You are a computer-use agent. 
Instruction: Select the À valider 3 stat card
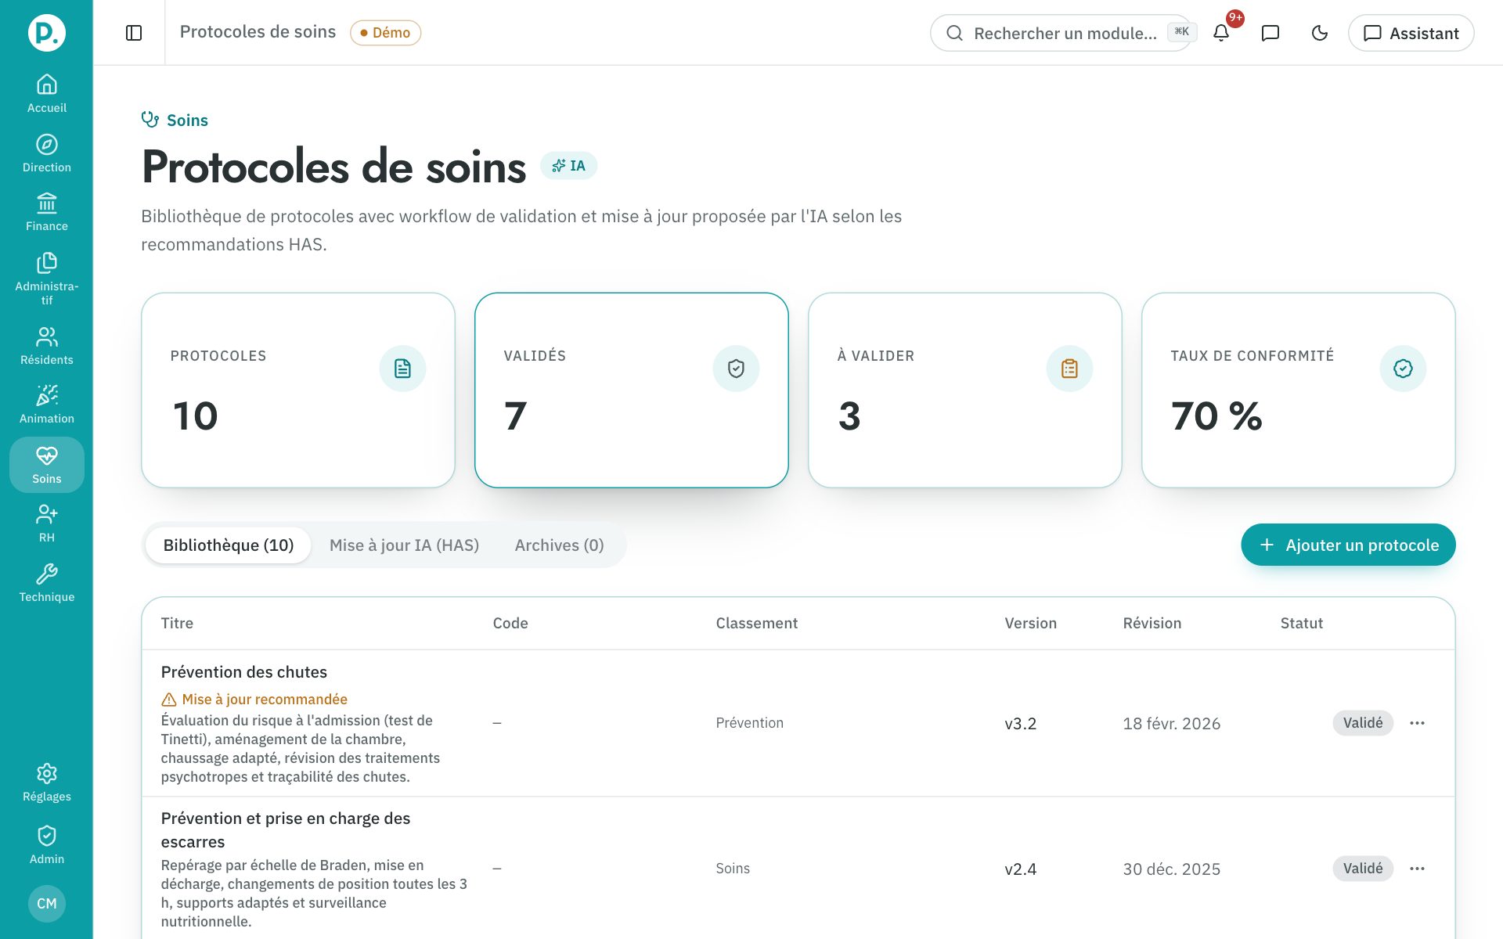pyautogui.click(x=965, y=390)
